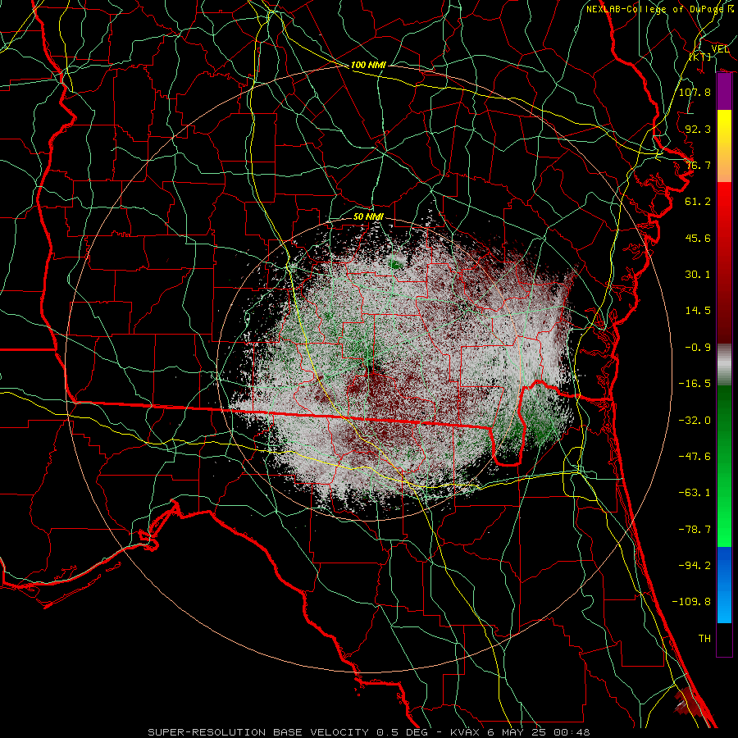The image size is (738, 738).
Task: Click the -78.7 velocity scale value
Action: [695, 530]
